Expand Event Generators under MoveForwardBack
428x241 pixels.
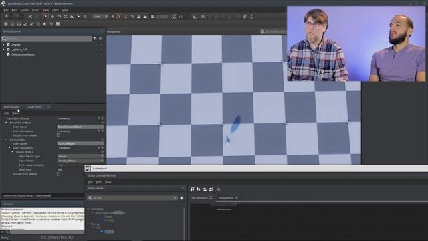click(x=9, y=131)
